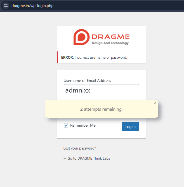This screenshot has width=184, height=187.
Task: Dismiss the attempts remaining notification
Action: click(155, 103)
